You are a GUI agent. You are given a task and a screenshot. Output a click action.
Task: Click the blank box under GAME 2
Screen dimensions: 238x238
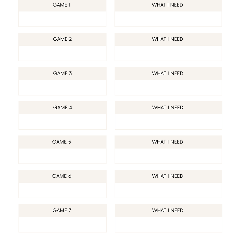(x=62, y=53)
